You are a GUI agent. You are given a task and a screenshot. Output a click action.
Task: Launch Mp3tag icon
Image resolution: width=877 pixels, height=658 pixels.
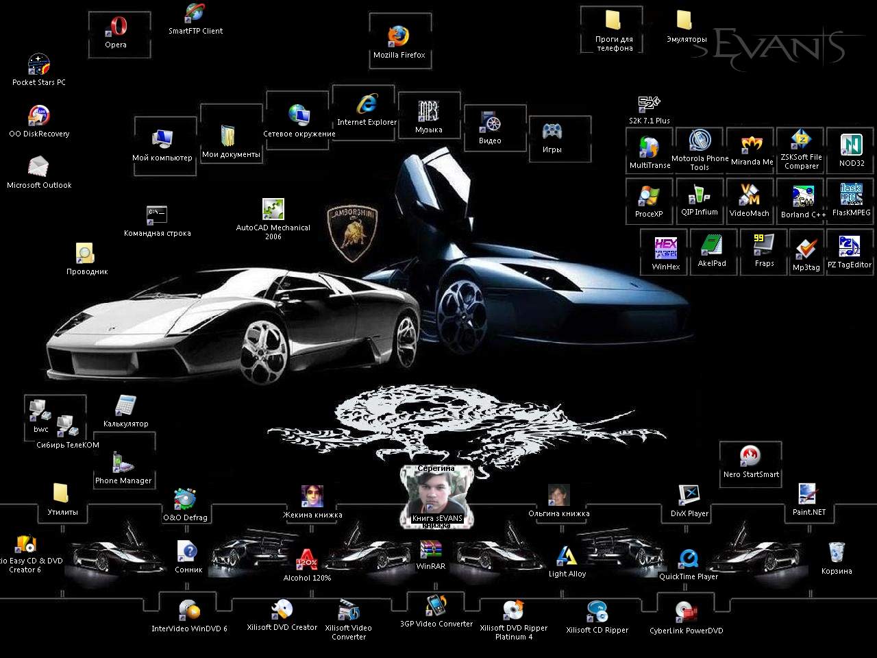point(806,249)
